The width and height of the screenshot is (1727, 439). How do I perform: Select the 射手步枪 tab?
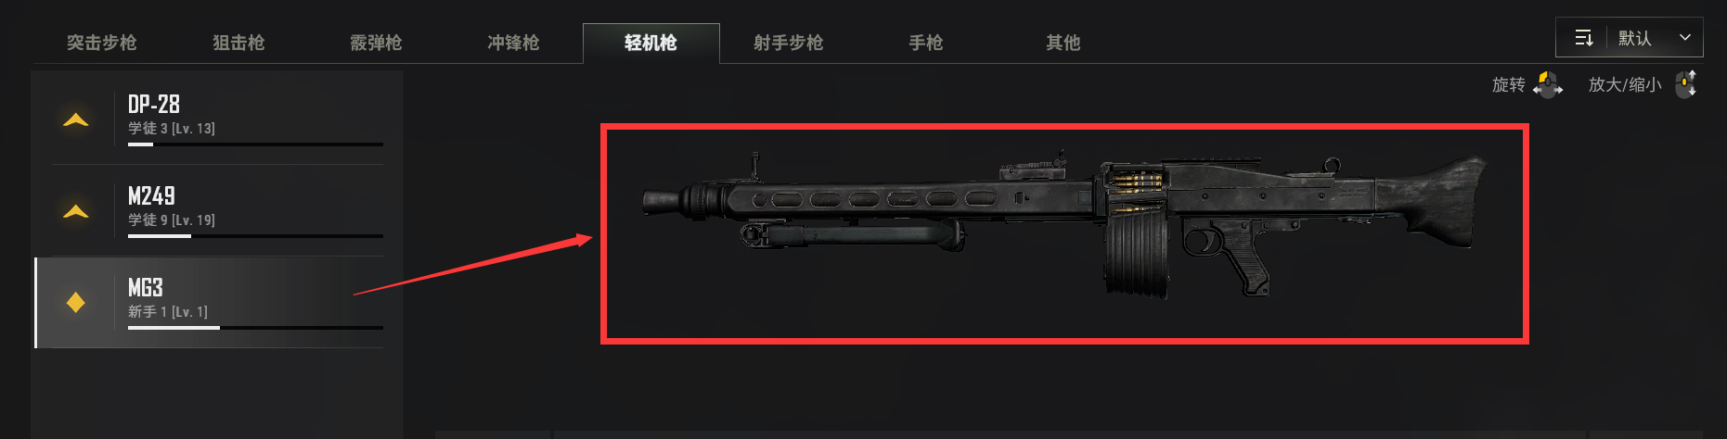click(x=789, y=43)
